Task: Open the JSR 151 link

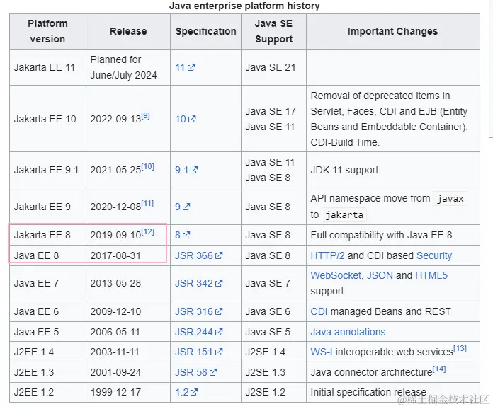Action: click(199, 352)
